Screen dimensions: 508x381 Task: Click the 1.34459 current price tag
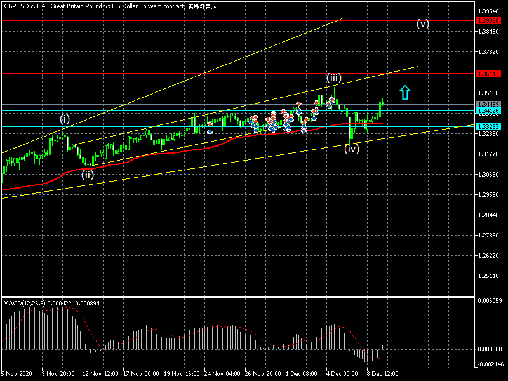(489, 104)
